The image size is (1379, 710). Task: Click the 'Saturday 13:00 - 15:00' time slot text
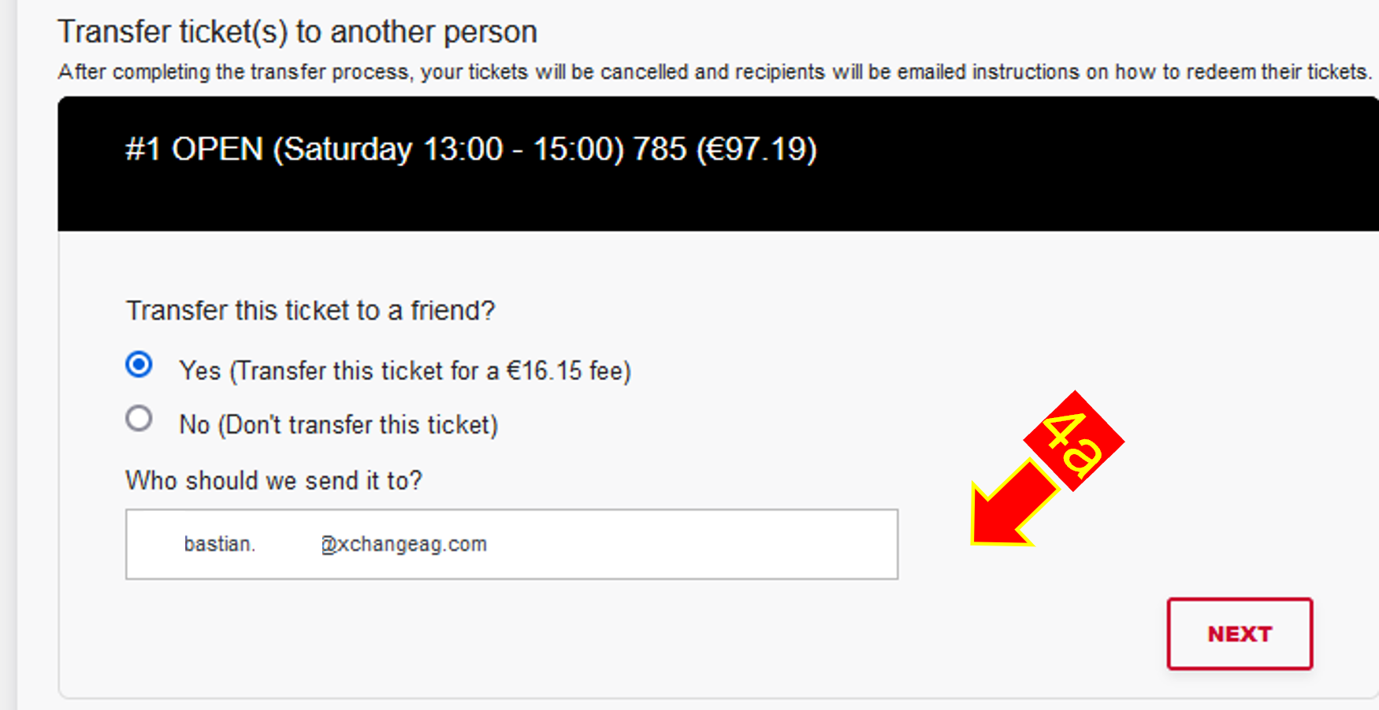pyautogui.click(x=448, y=150)
